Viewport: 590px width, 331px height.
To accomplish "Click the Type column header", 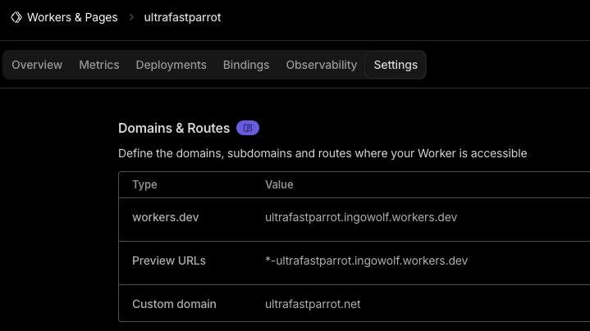I will (144, 184).
